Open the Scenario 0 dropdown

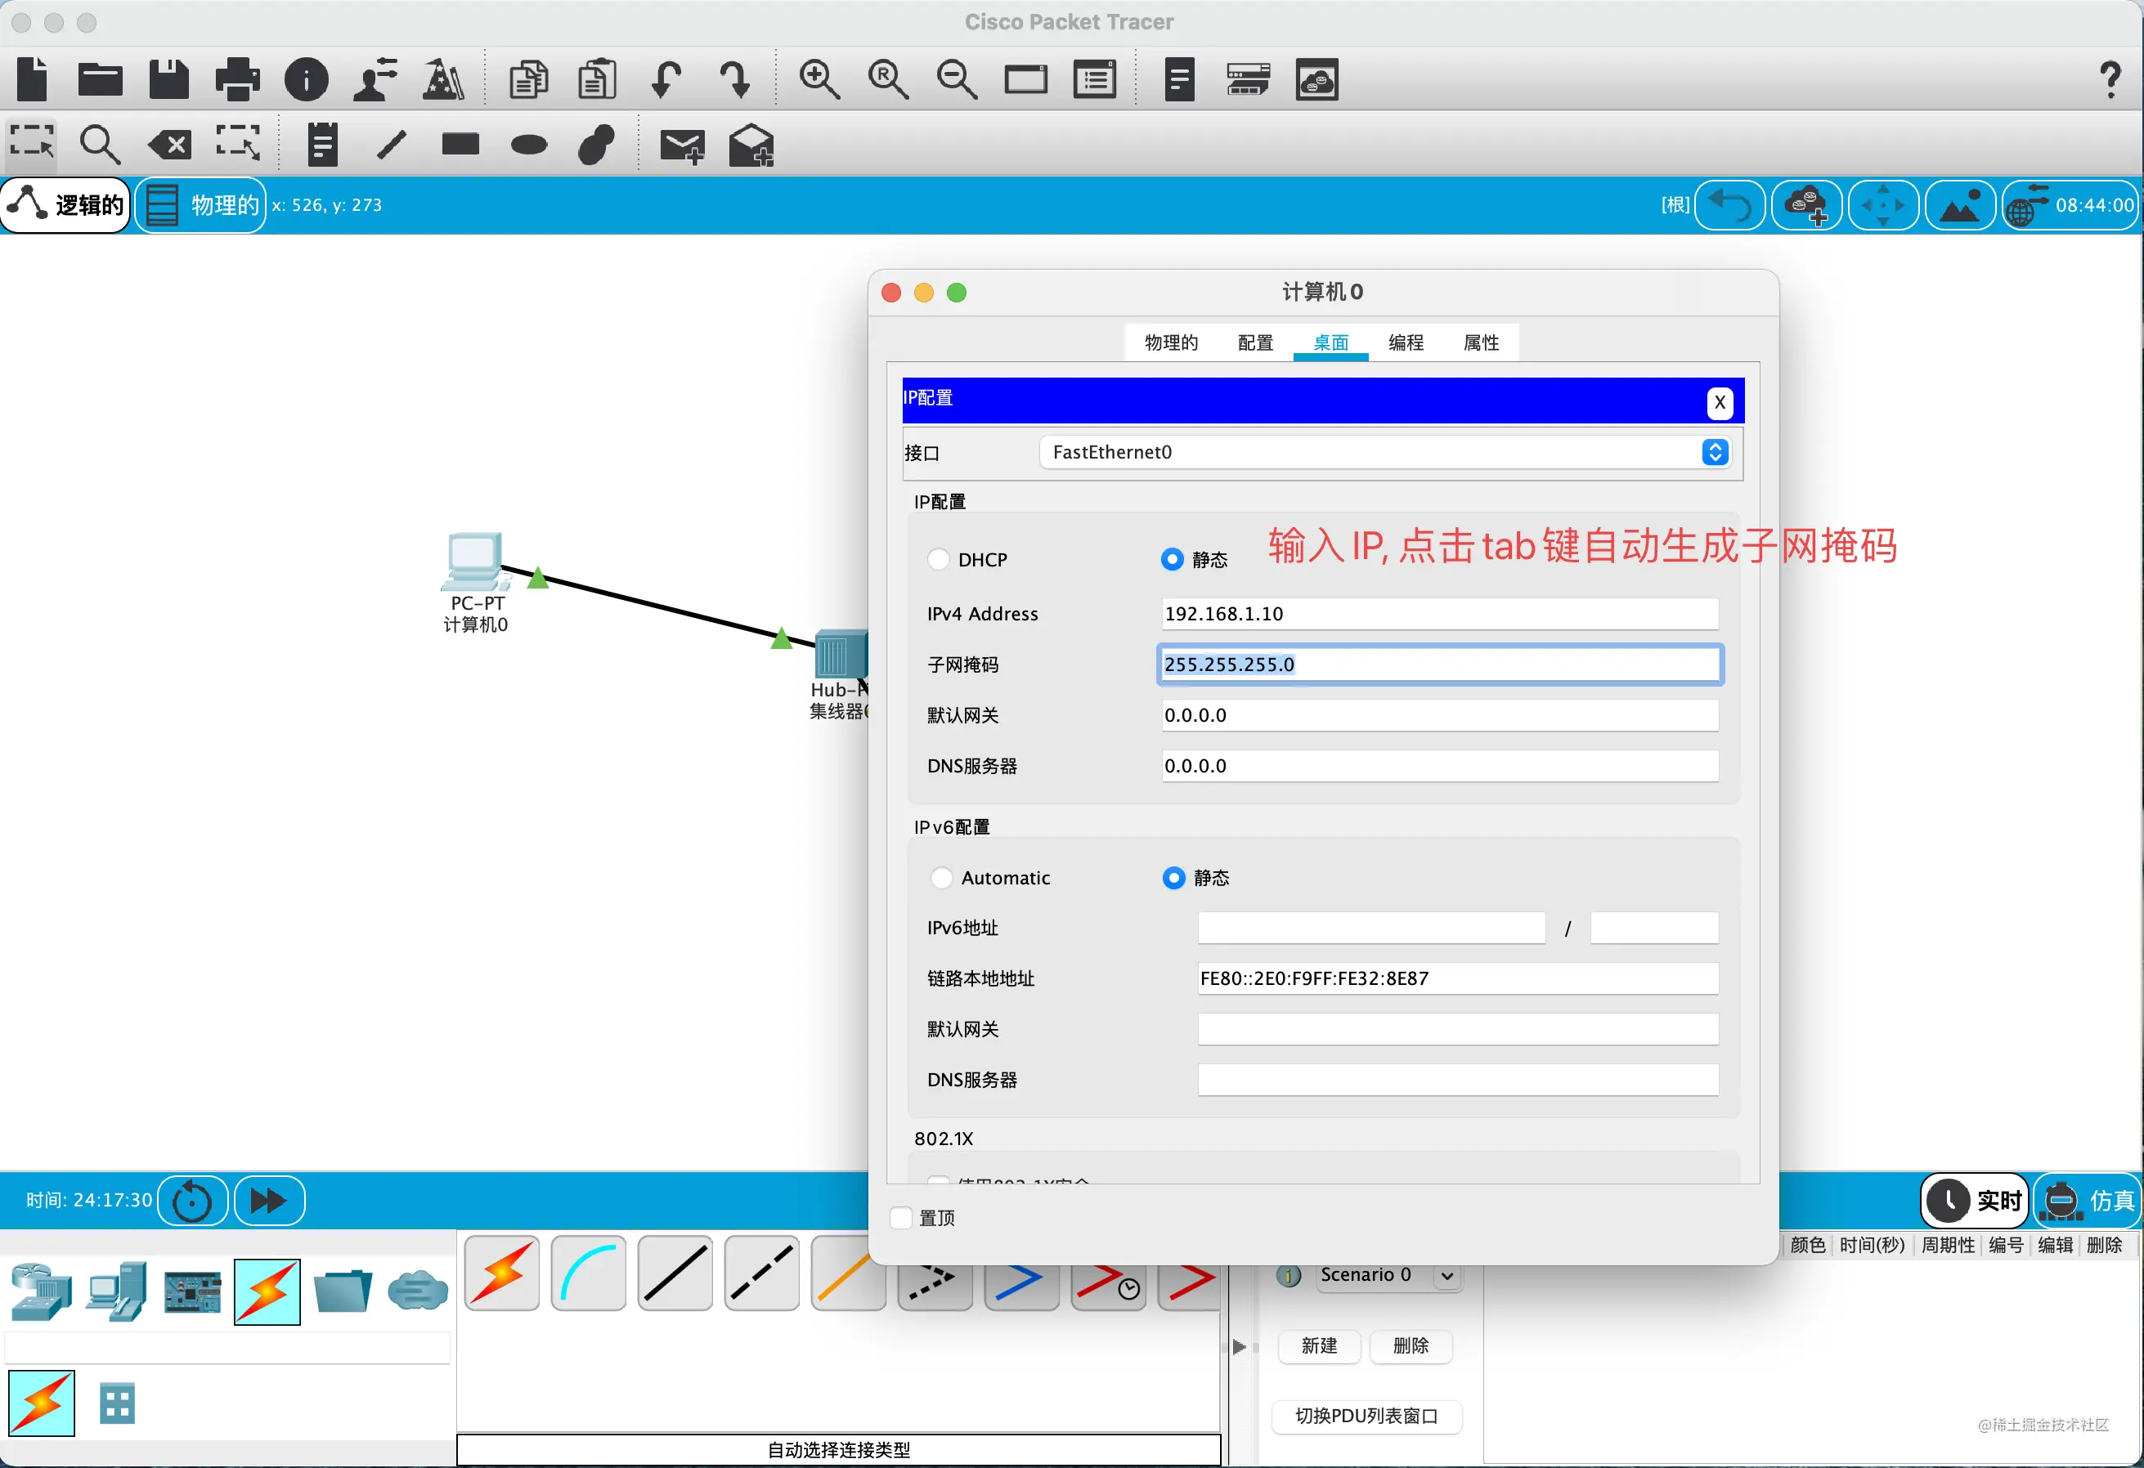1388,1275
